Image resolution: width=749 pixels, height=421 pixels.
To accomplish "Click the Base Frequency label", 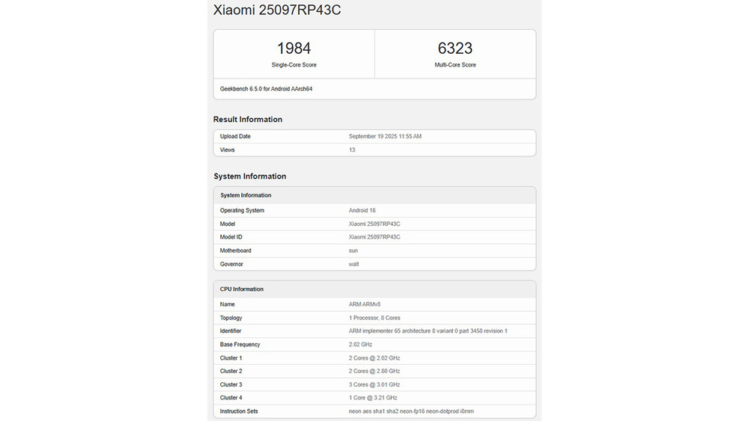I will 240,344.
